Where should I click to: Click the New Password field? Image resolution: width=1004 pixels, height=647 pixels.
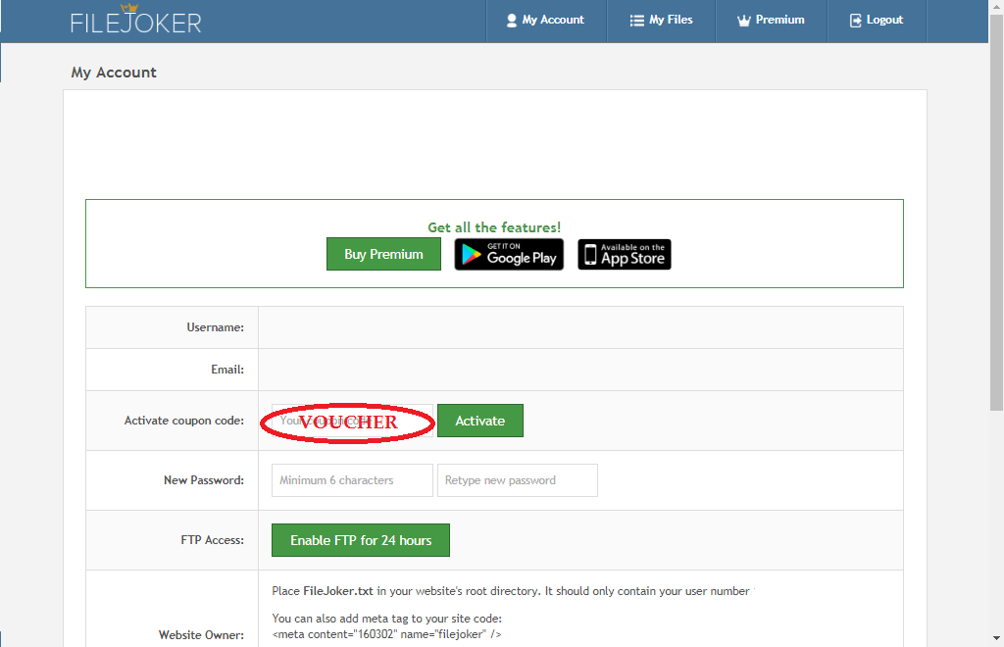pos(352,480)
